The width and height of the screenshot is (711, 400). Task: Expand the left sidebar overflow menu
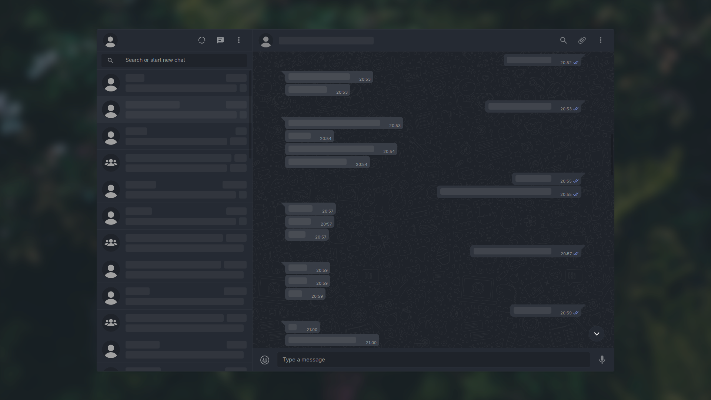tap(239, 40)
